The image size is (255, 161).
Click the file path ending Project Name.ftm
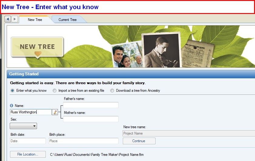point(97,155)
